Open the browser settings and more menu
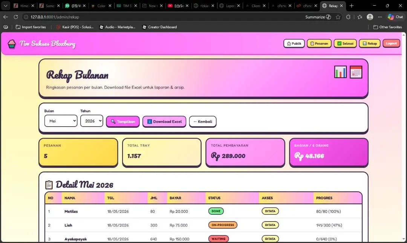The width and height of the screenshot is (407, 243). (380, 17)
